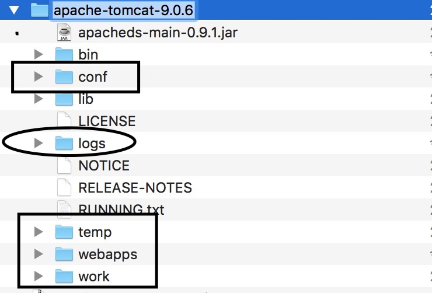Viewport: 432px width, 293px height.
Task: Click the bin folder icon
Action: 64,54
